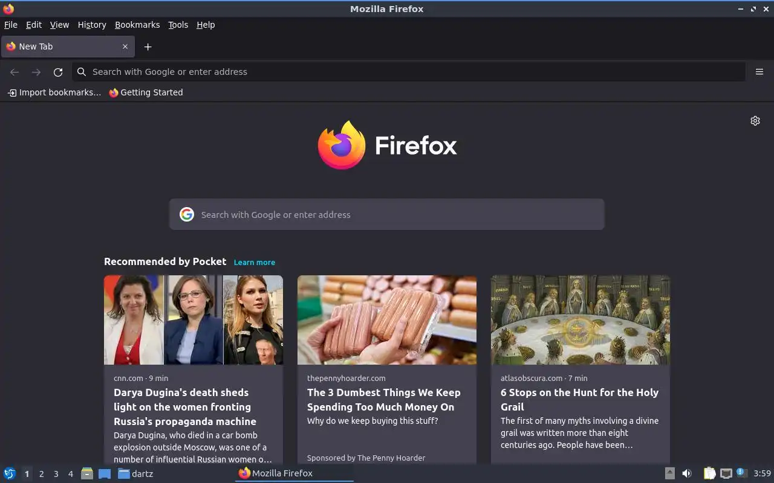Switch to workspace 3 in taskbar
774x483 pixels.
pyautogui.click(x=56, y=474)
